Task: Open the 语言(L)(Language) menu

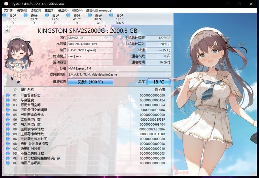Action: 99,10
